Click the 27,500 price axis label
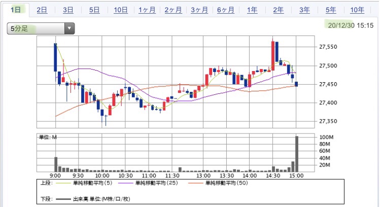The height and width of the screenshot is (207, 380). (328, 65)
